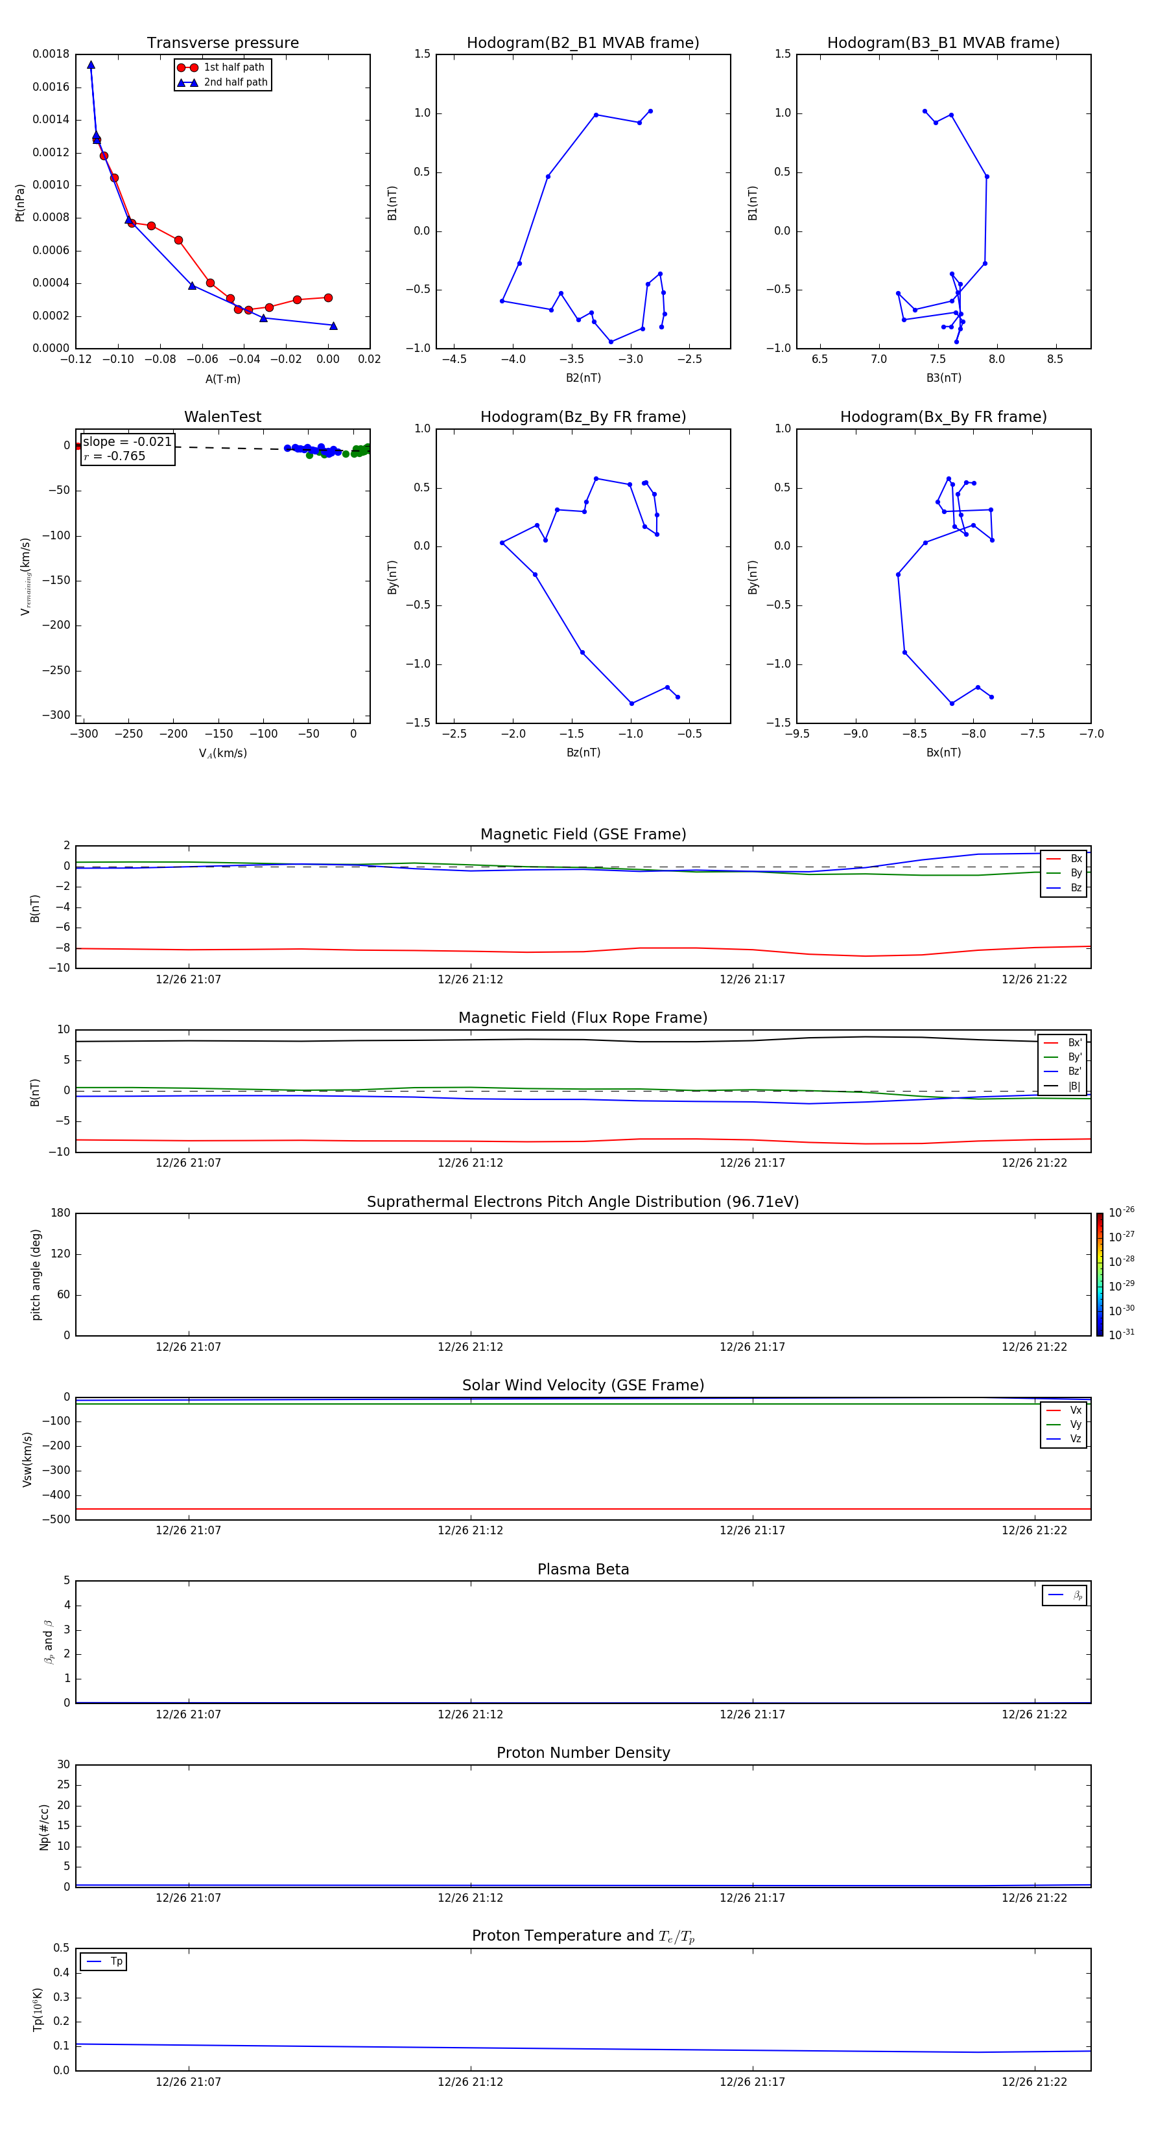Click the "Magnetic Field (GSE Frame)" title

(583, 834)
